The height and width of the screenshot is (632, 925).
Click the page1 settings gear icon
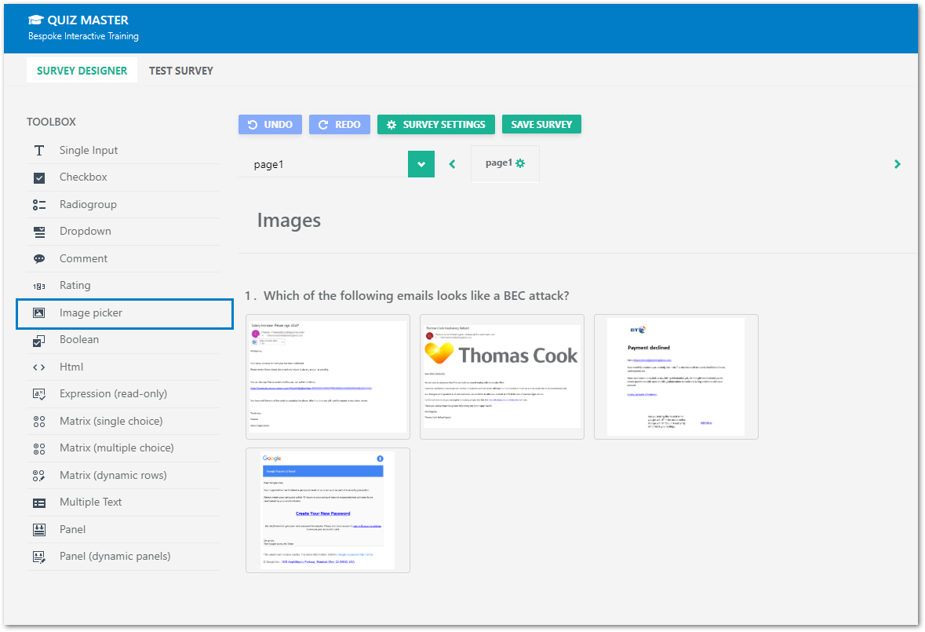pos(519,163)
